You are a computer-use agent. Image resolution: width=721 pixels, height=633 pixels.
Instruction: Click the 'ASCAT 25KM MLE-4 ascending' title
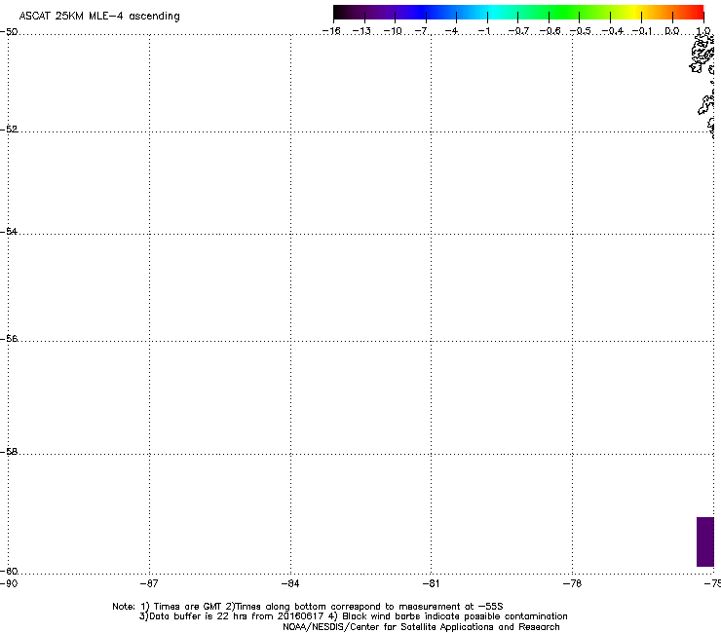point(99,17)
